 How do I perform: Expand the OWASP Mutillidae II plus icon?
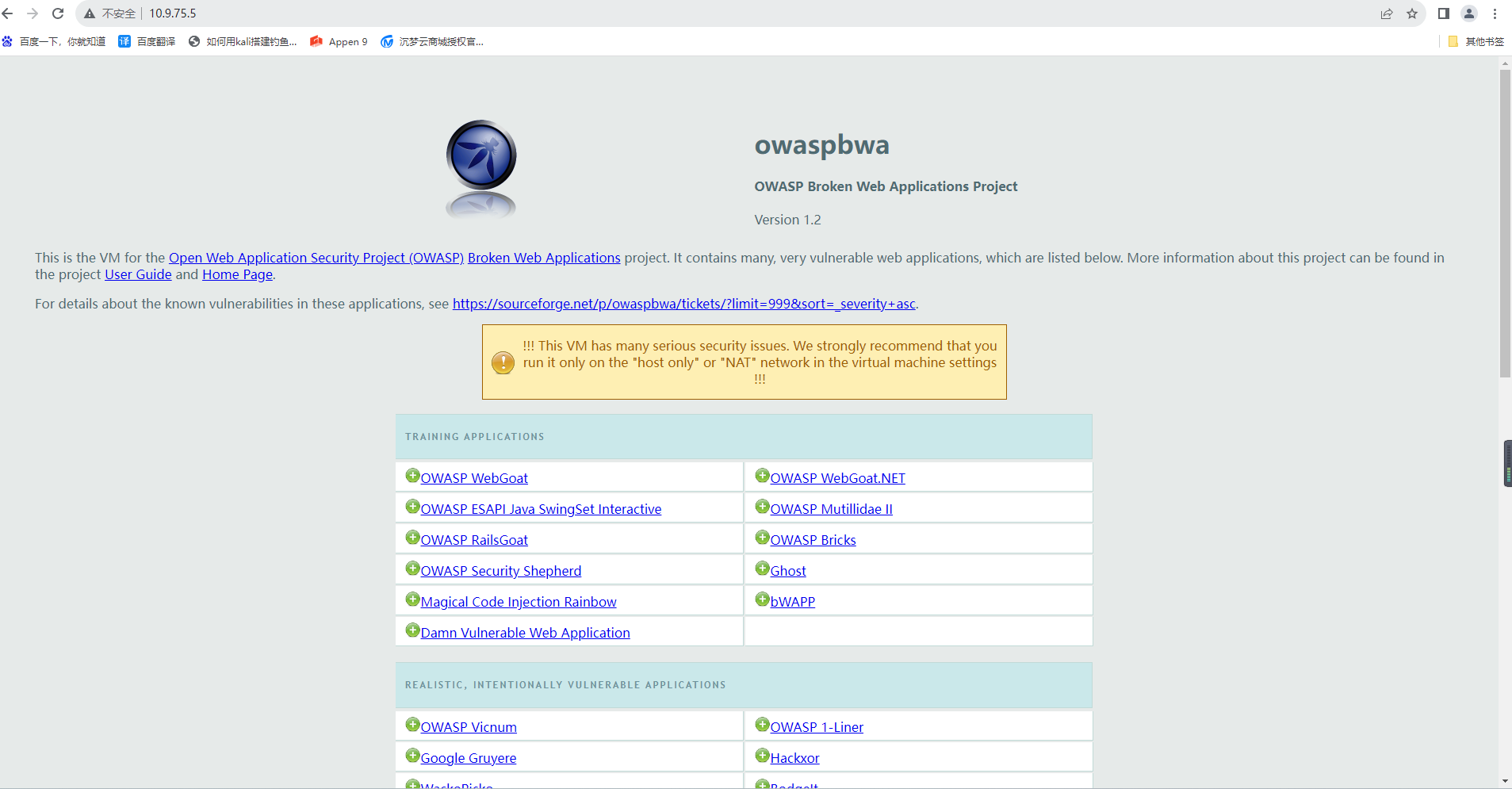762,507
